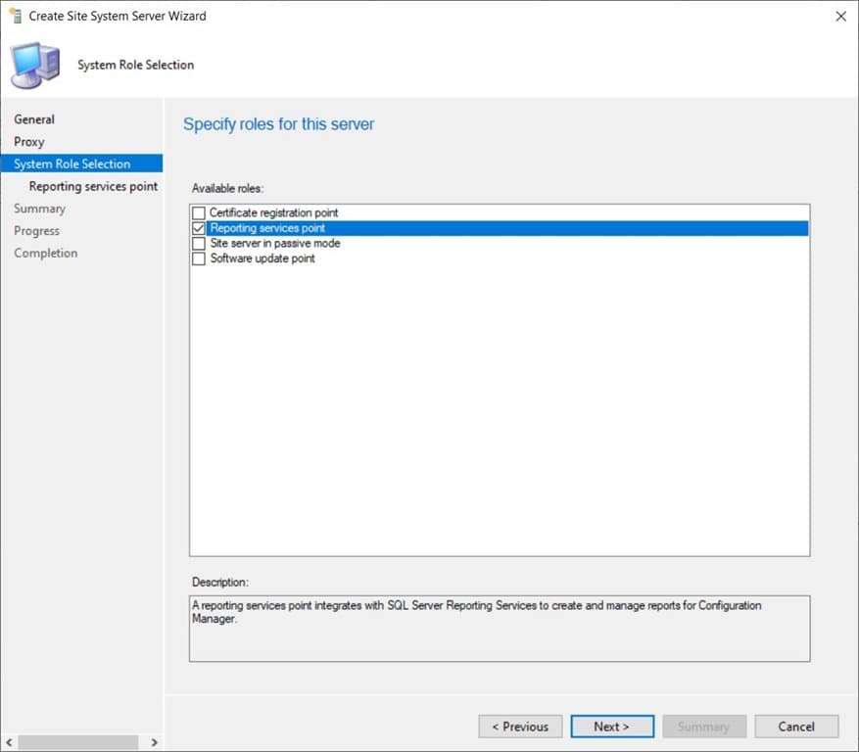Uncheck the Reporting services point checkbox
Image resolution: width=859 pixels, height=752 pixels.
click(199, 227)
